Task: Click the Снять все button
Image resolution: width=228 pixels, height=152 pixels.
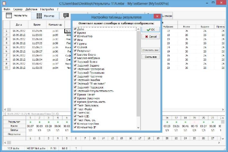Action: 150,57
